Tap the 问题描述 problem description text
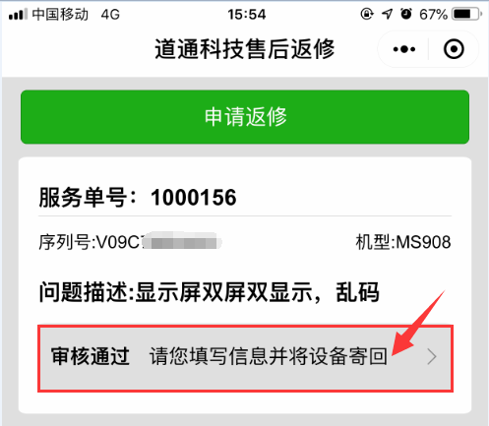This screenshot has width=489, height=426. (x=210, y=292)
